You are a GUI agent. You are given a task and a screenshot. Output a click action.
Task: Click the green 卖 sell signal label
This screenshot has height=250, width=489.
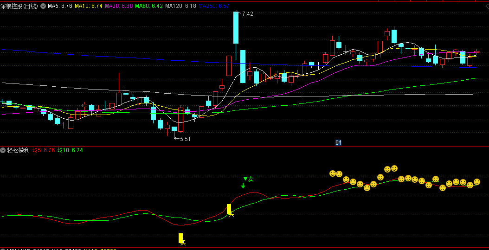pos(251,179)
